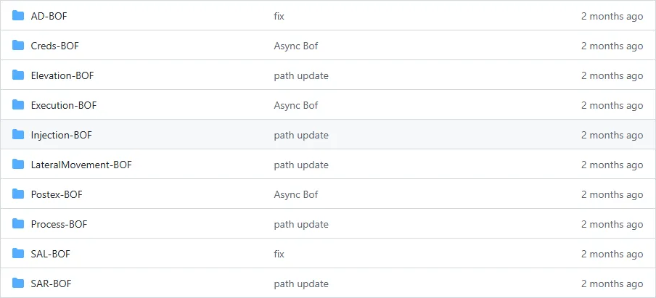Click the Creds-BOF folder icon
This screenshot has width=656, height=298.
click(x=18, y=46)
